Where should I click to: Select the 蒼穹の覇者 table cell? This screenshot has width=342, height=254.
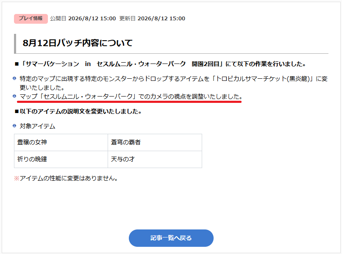point(155,142)
